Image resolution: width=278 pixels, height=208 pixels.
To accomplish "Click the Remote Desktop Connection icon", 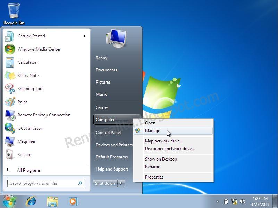I will (x=10, y=115).
